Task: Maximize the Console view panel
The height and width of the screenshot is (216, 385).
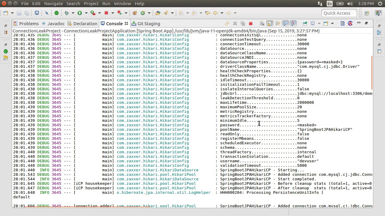Action: pos(366,23)
